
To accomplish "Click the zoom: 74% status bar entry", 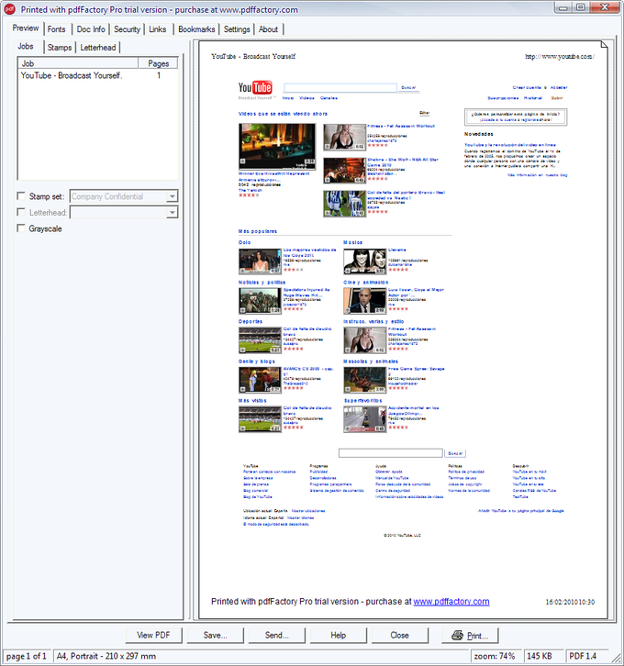I will click(x=495, y=656).
